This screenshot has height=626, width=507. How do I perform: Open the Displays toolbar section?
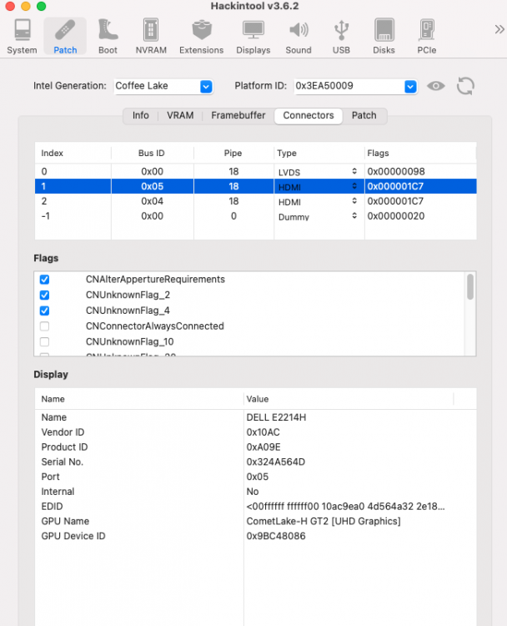[x=254, y=37]
